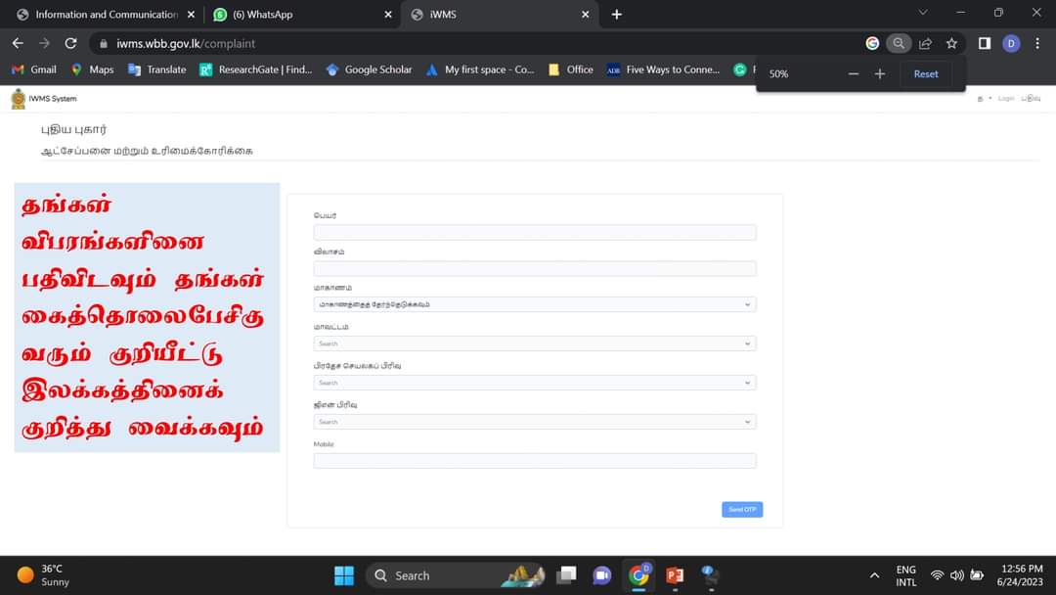Switch to Information and Communication tab
The image size is (1056, 595).
(106, 14)
